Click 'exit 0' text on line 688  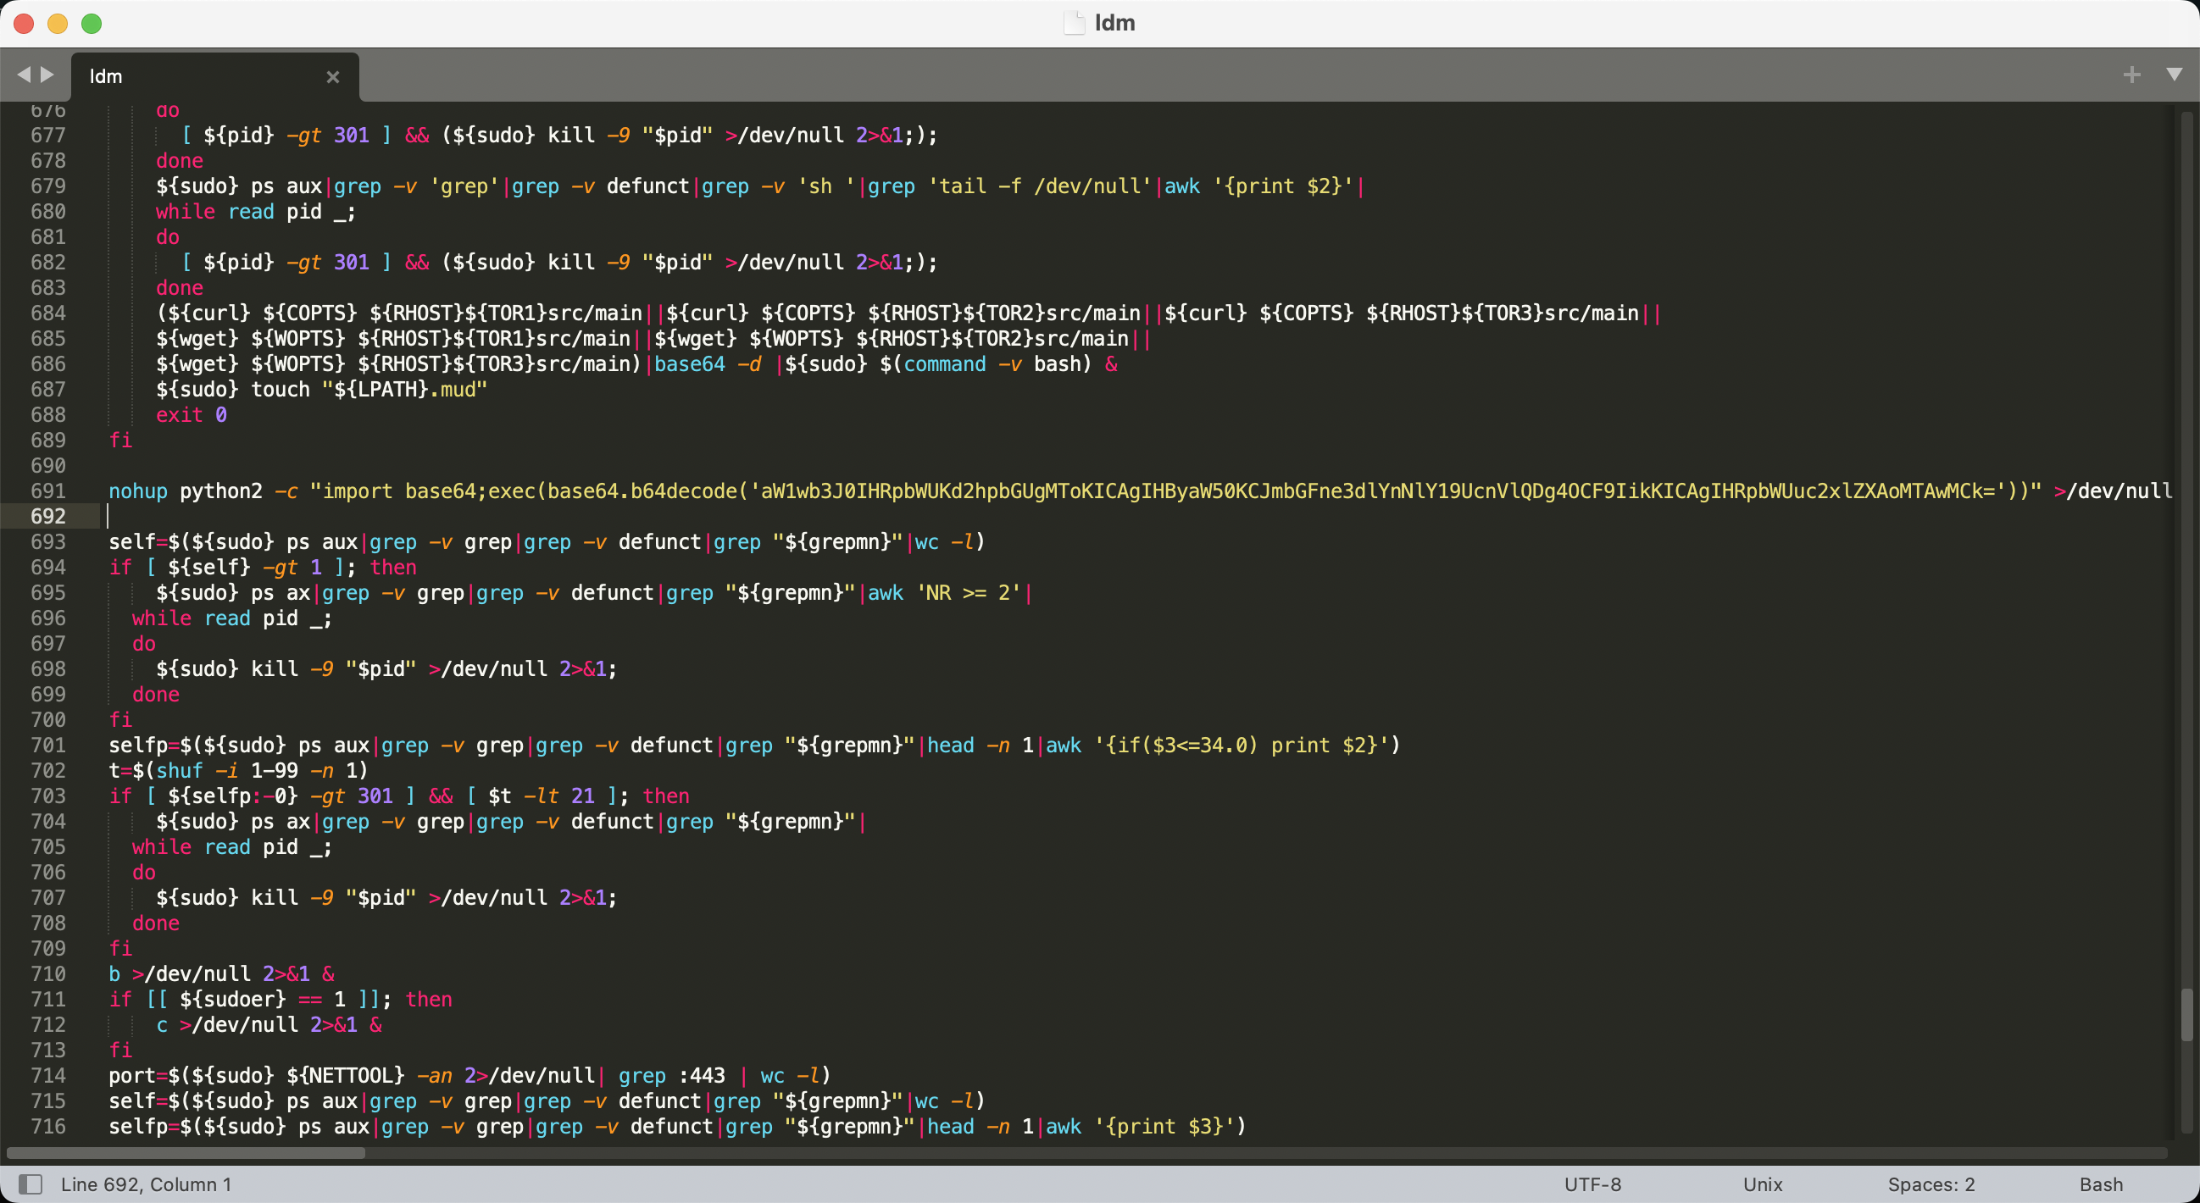pos(192,415)
